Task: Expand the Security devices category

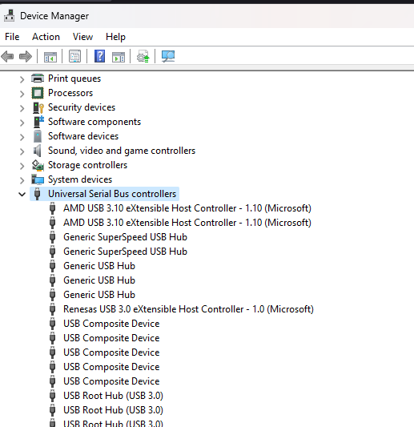Action: pyautogui.click(x=22, y=108)
